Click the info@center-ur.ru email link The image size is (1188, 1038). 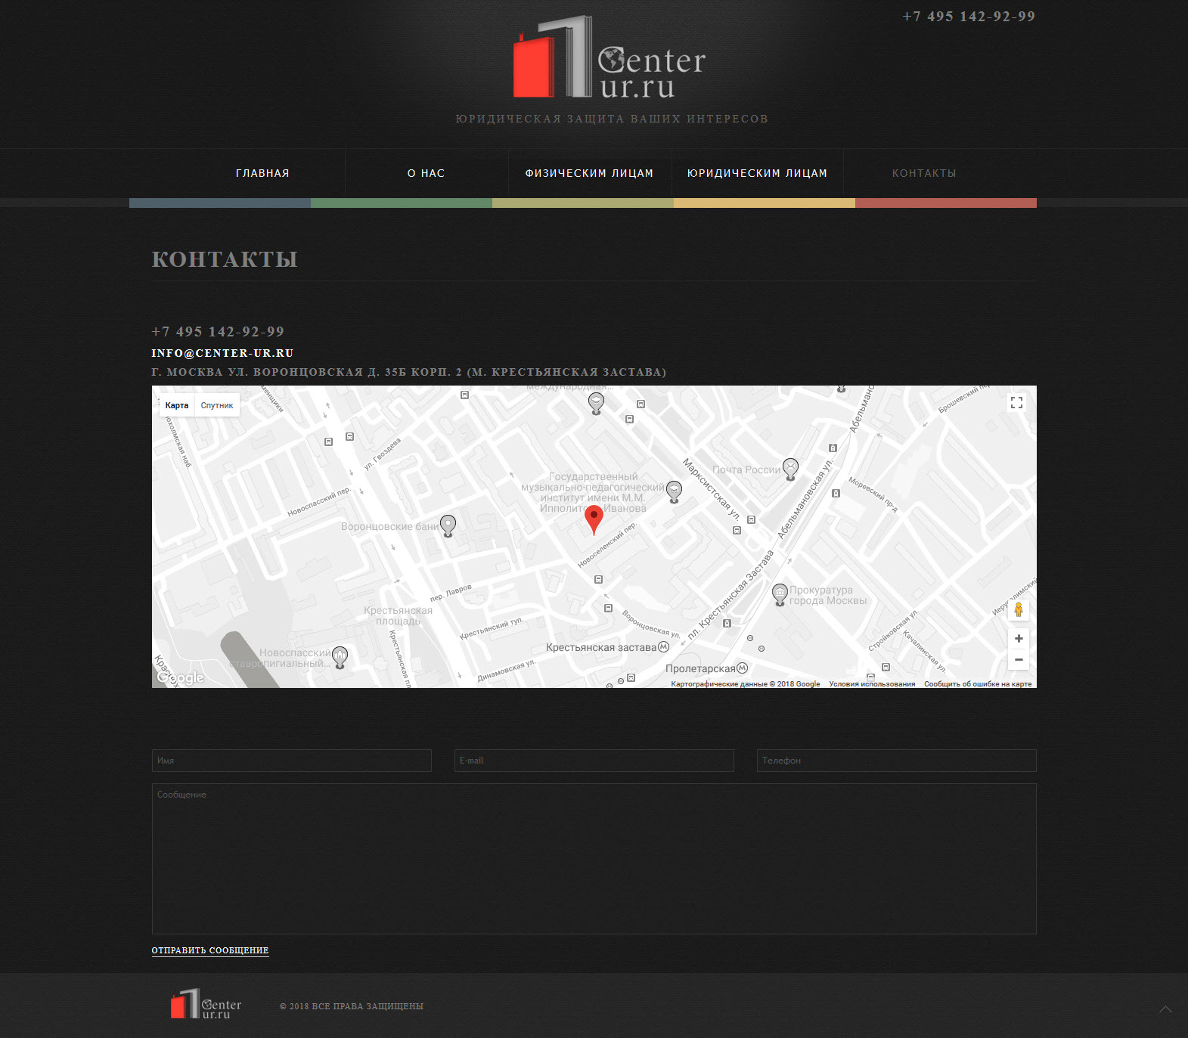click(x=222, y=353)
